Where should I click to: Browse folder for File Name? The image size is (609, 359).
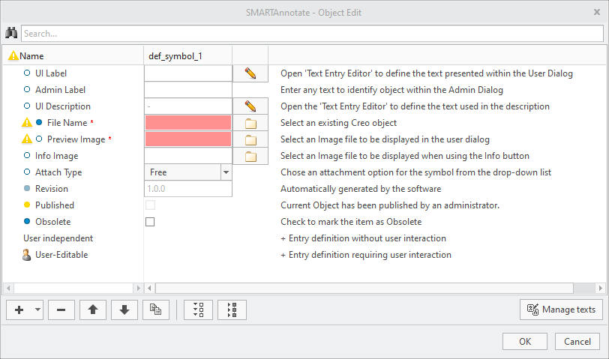click(x=250, y=123)
